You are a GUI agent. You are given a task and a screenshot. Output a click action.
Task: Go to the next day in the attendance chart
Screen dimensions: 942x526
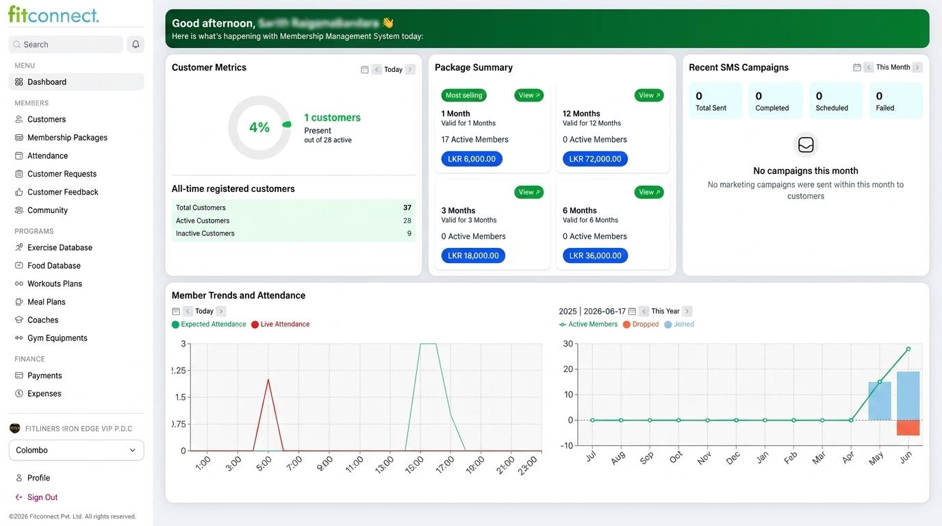220,311
